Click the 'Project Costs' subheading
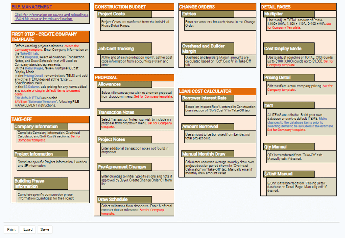345x238 pixels. (x=125, y=14)
